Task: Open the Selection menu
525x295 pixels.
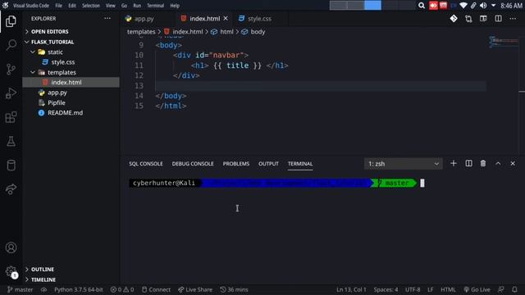Action: tap(91, 6)
